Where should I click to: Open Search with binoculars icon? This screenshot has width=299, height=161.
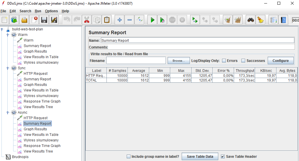tap(250, 20)
